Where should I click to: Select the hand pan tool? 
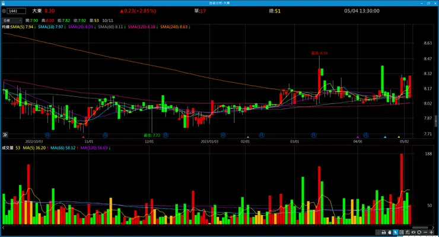390,232
